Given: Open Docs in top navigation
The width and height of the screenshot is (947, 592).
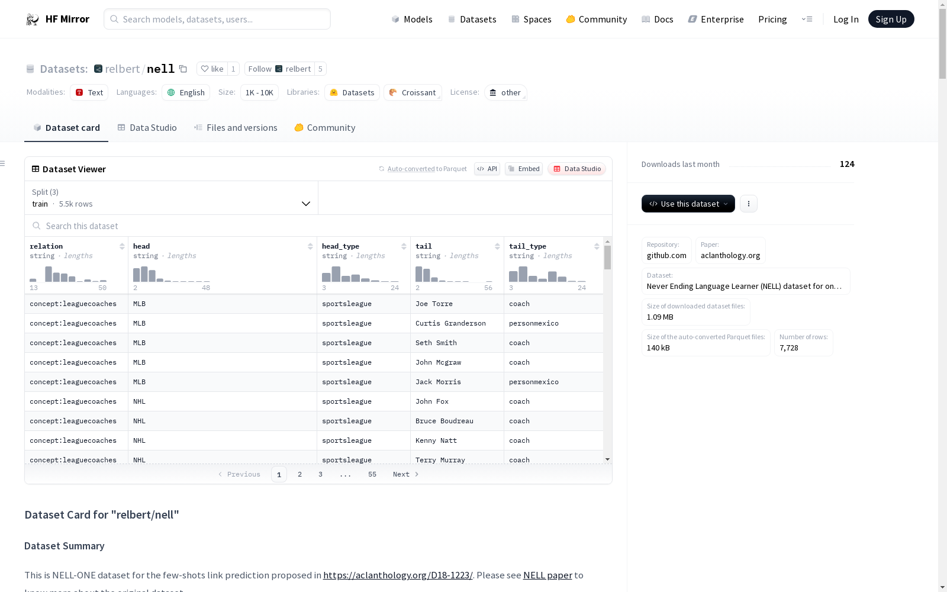Looking at the screenshot, I should [658, 19].
